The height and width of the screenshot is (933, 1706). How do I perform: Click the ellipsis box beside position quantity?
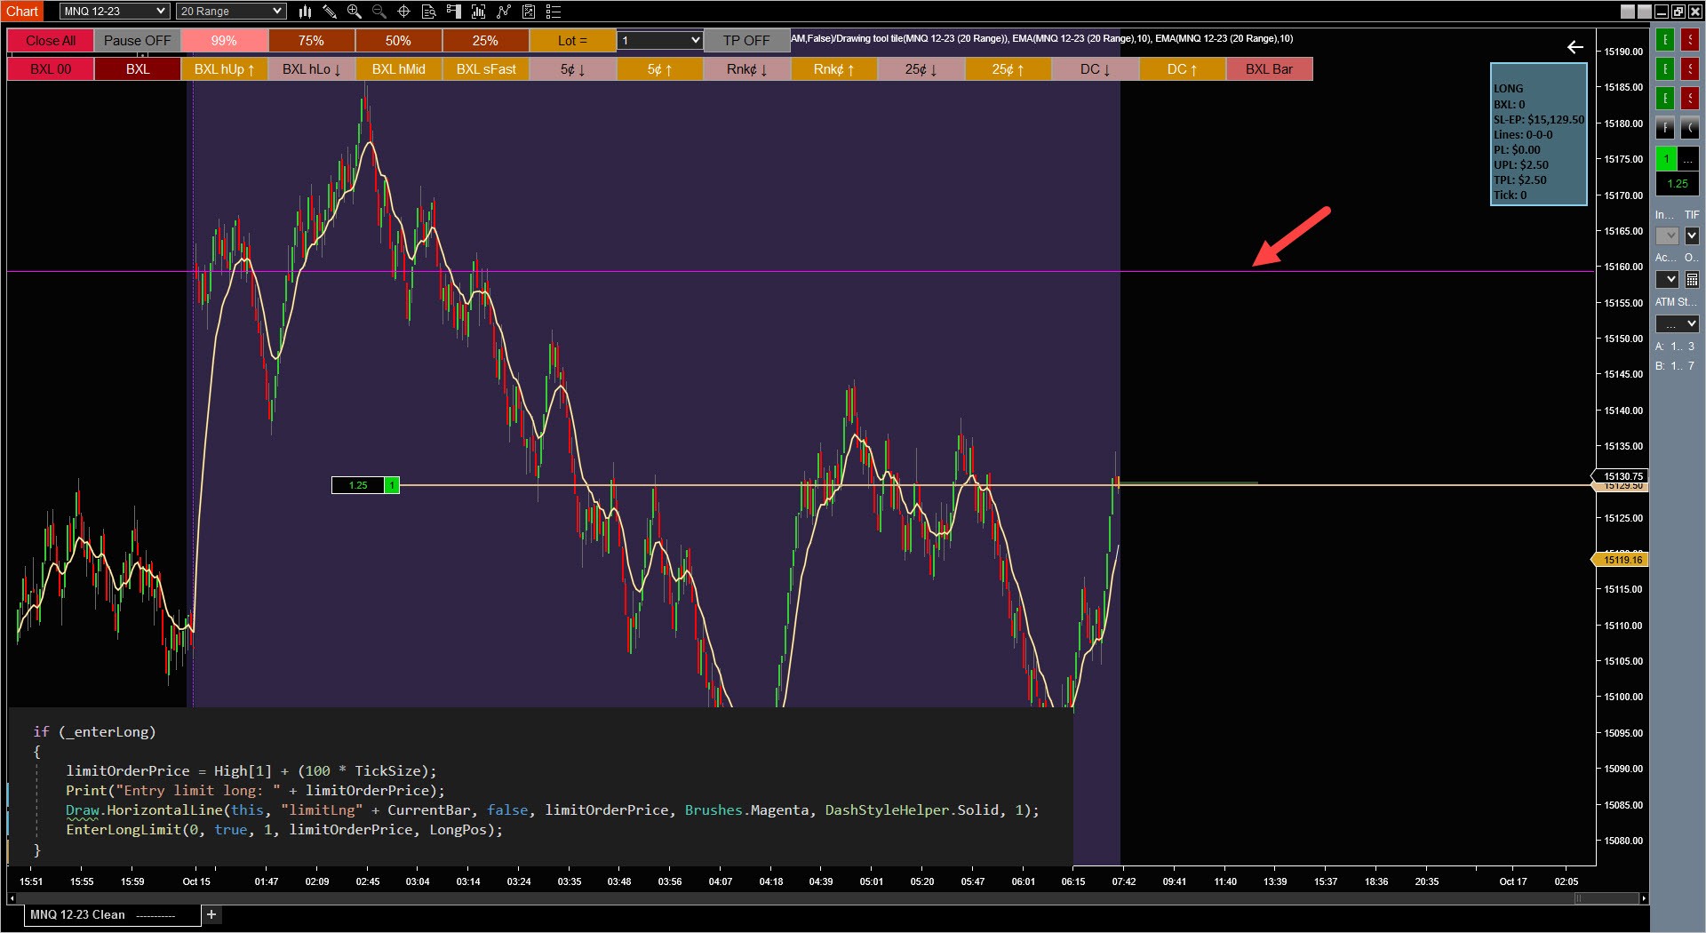tap(1688, 159)
